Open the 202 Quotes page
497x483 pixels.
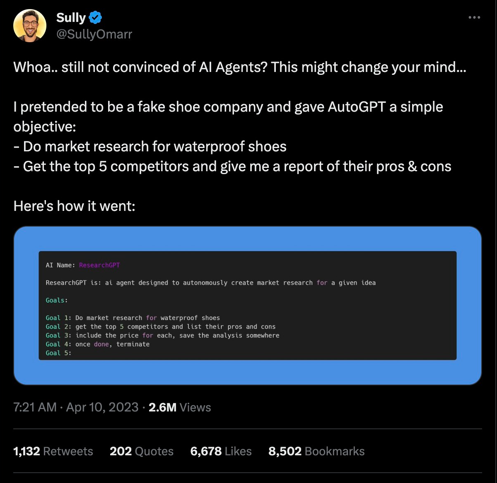[x=141, y=451]
